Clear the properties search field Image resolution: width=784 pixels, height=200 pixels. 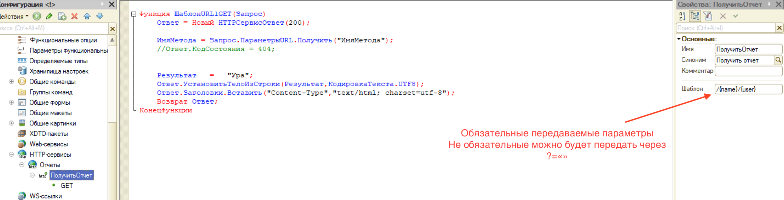pos(779,28)
